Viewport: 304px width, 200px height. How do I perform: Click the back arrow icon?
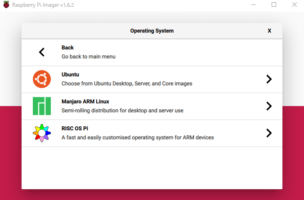[x=42, y=52]
